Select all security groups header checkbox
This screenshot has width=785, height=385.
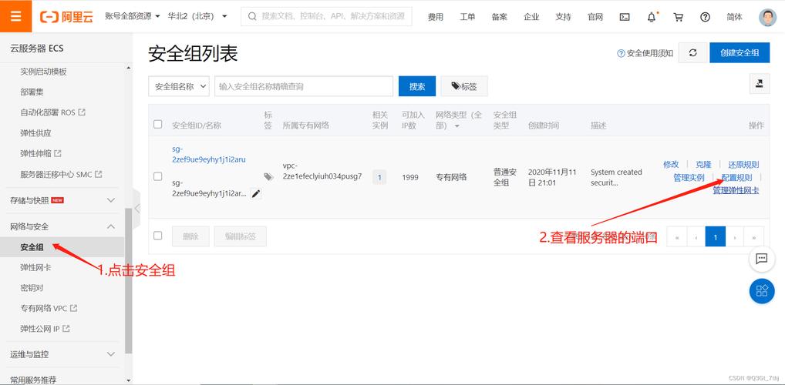(158, 125)
